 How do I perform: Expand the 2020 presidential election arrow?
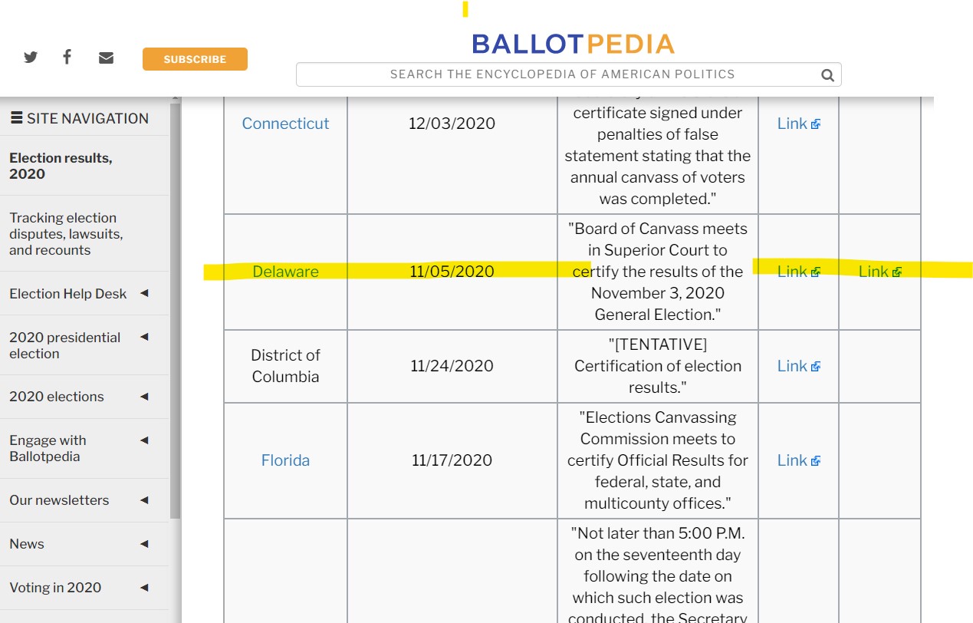point(144,337)
